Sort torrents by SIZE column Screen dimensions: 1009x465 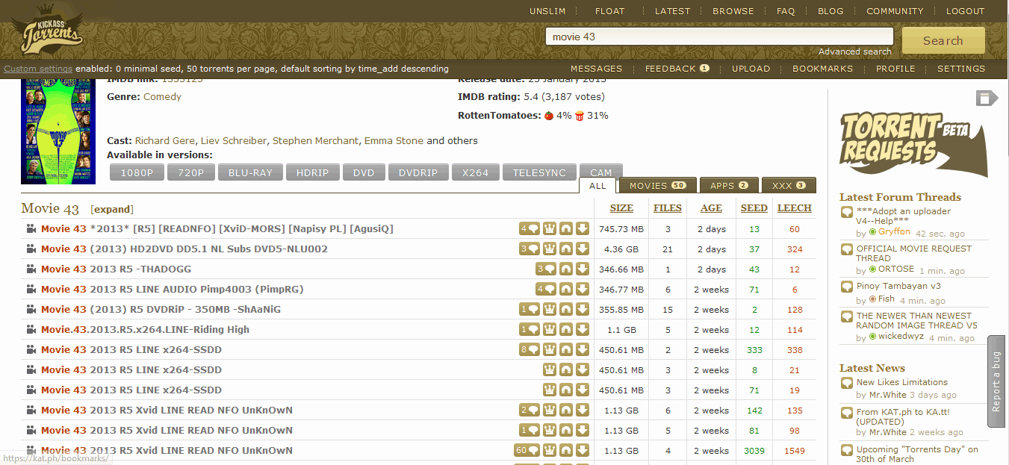coord(621,208)
